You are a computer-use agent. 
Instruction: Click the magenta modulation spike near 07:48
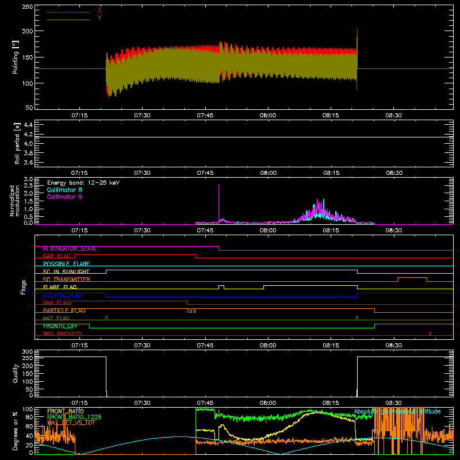[219, 202]
